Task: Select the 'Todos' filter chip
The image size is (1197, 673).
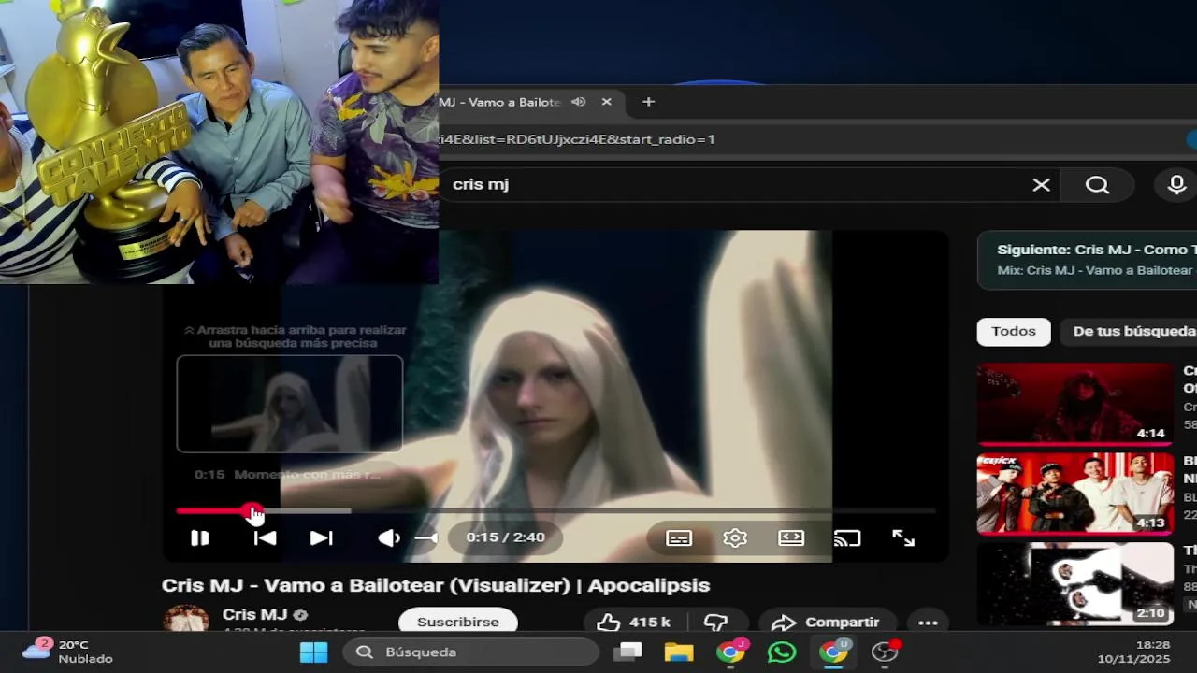Action: pos(1014,332)
